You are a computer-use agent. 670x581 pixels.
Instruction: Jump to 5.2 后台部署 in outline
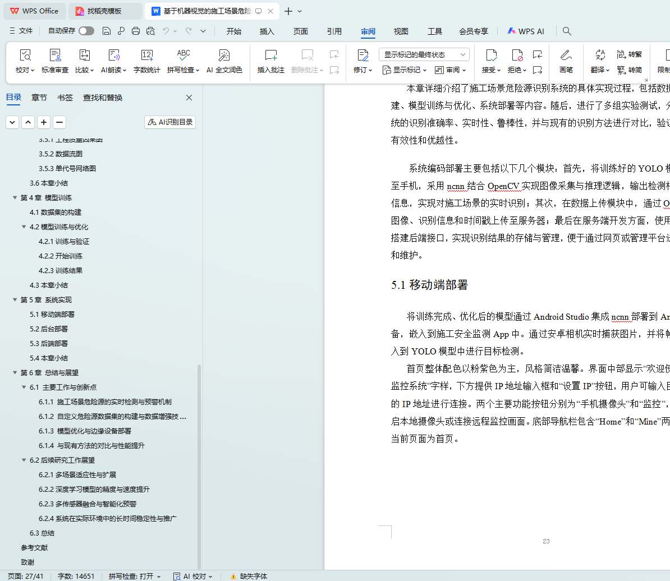click(x=49, y=329)
